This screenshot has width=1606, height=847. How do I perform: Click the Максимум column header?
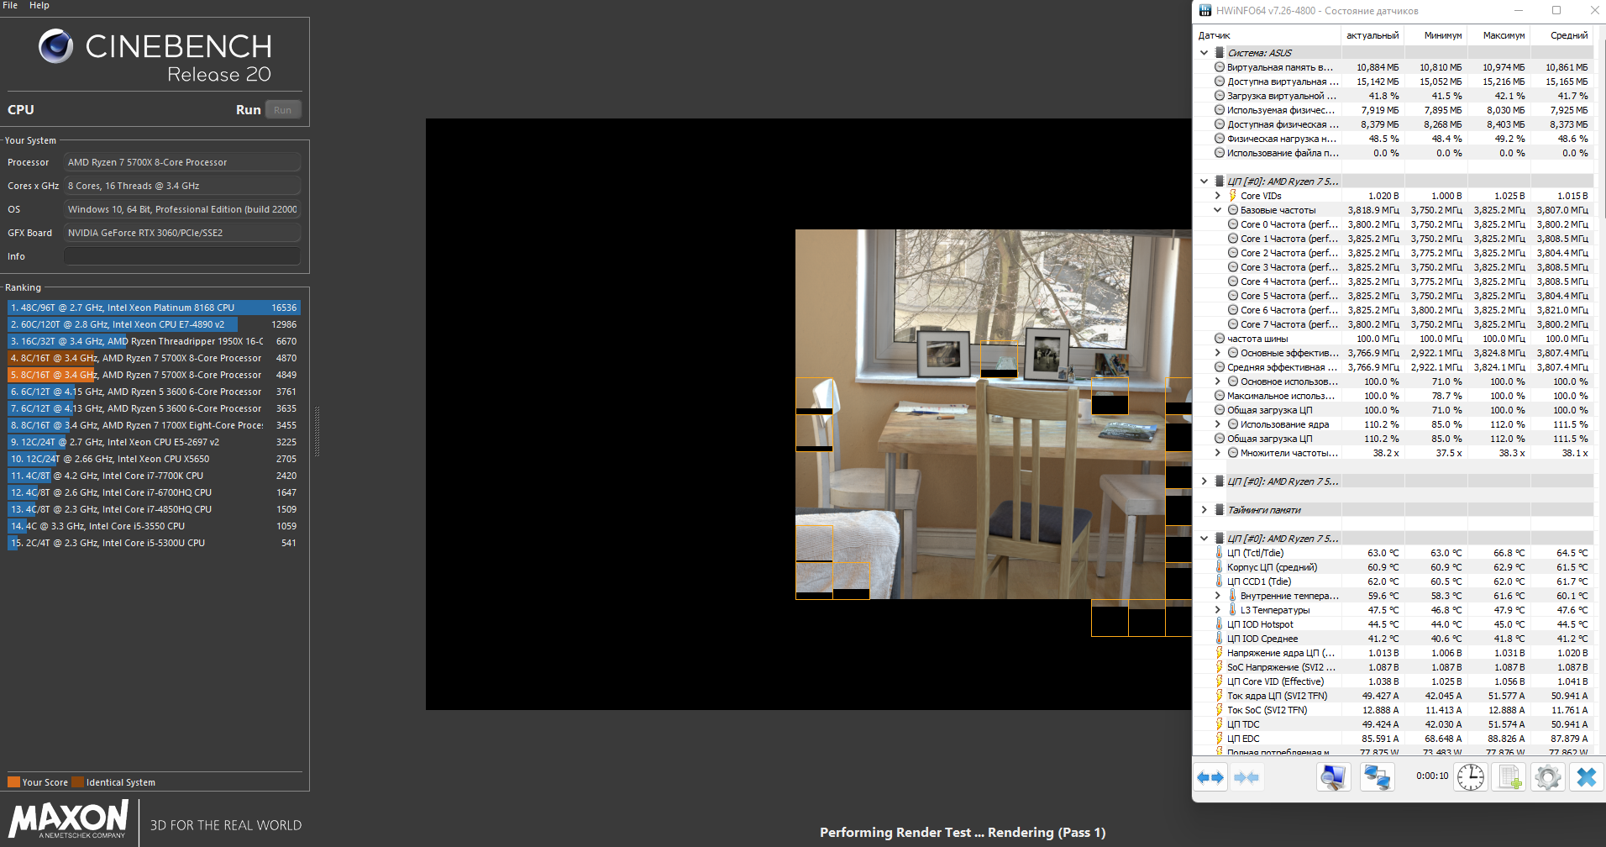tap(1498, 35)
